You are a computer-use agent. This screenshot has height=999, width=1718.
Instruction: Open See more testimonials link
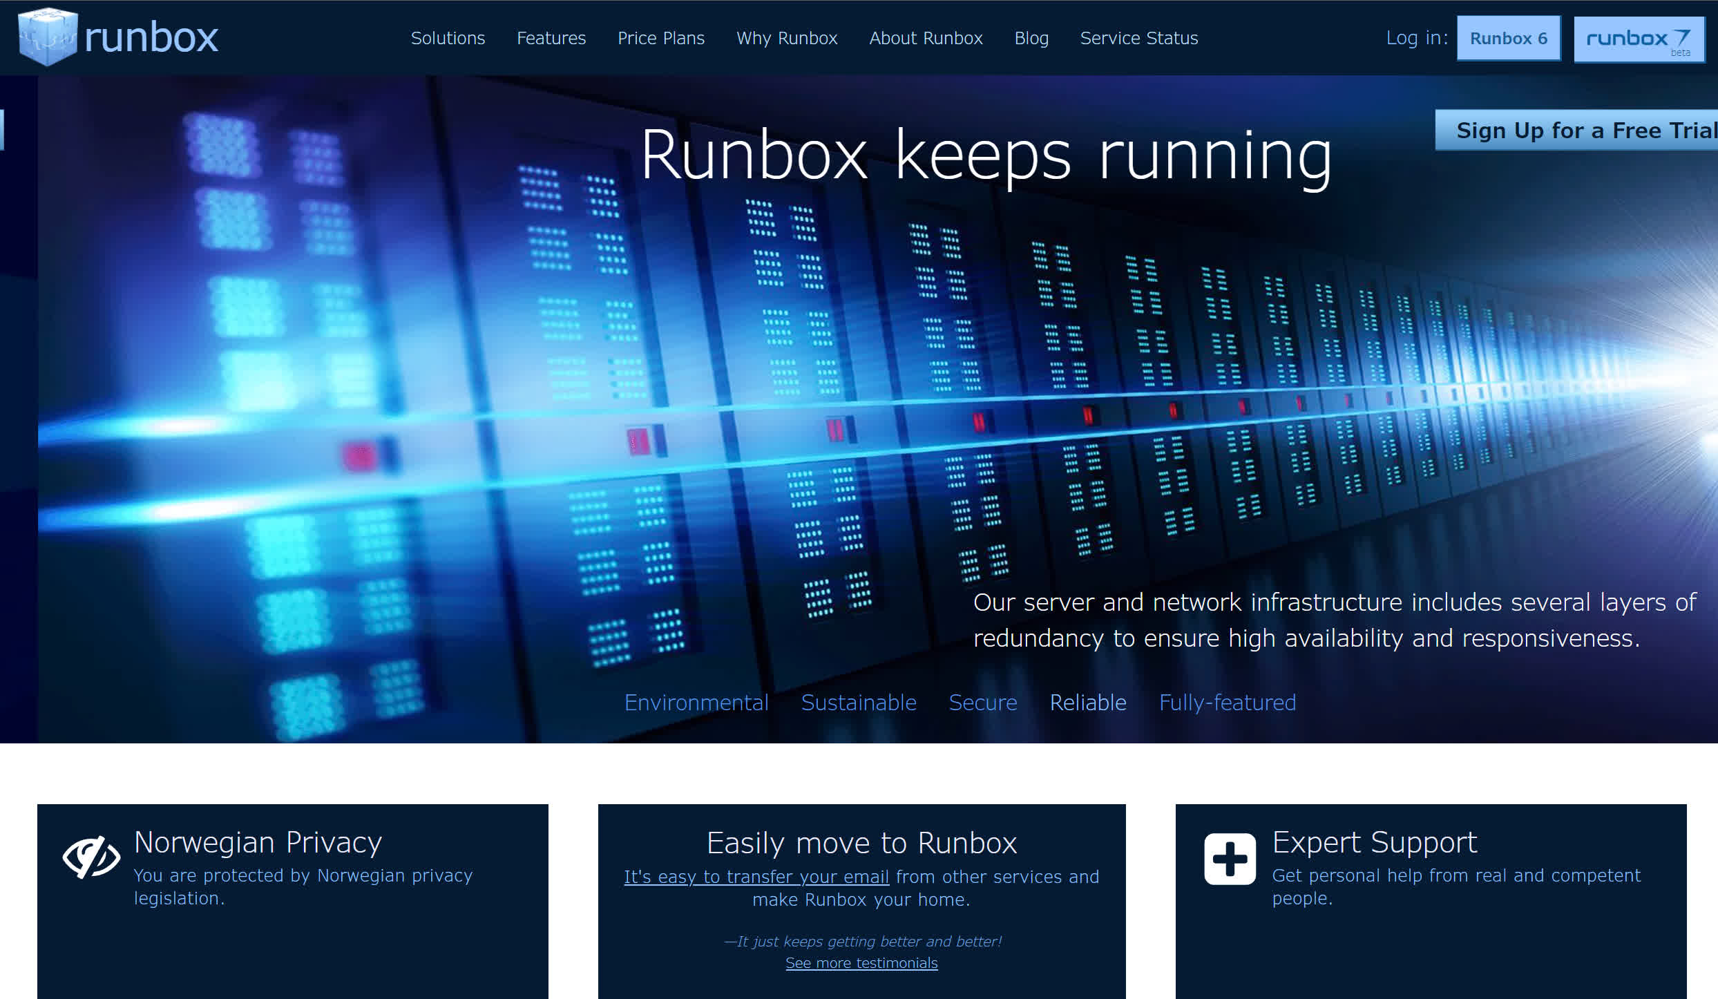pos(861,963)
